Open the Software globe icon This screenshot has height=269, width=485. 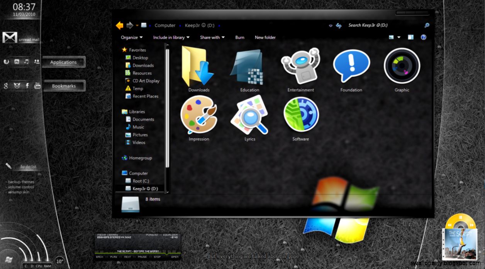point(300,116)
